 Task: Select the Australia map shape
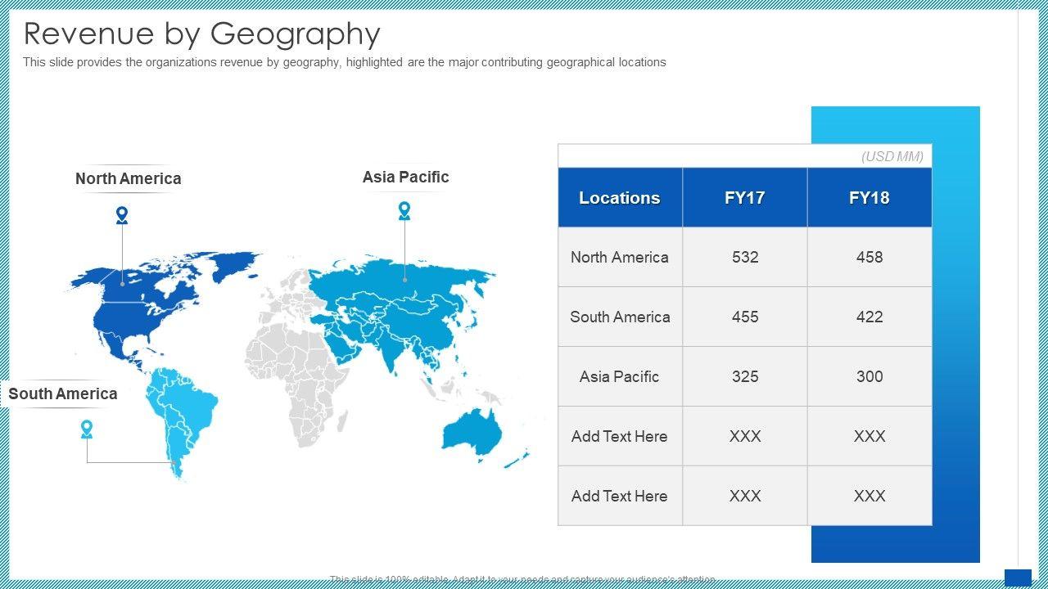(x=475, y=429)
